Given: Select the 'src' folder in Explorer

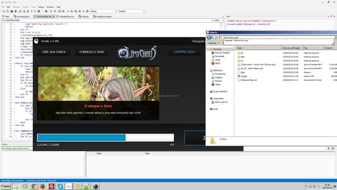Looking at the screenshot, I should 240,61.
